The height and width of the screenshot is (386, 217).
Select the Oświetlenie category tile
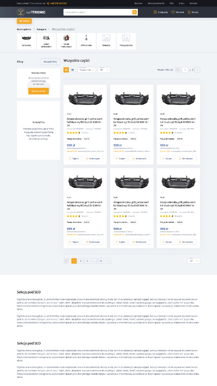click(86, 41)
